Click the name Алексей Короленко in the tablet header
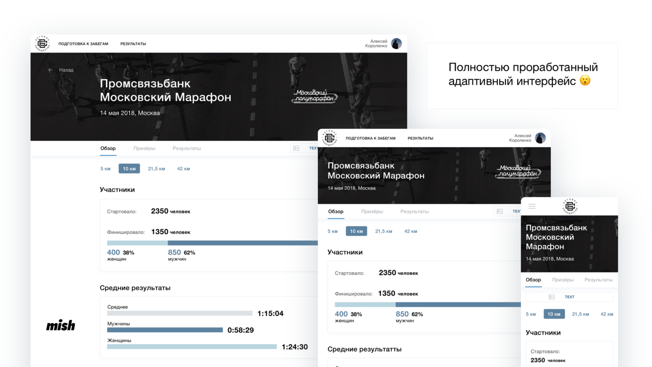This screenshot has height=367, width=652. point(520,138)
